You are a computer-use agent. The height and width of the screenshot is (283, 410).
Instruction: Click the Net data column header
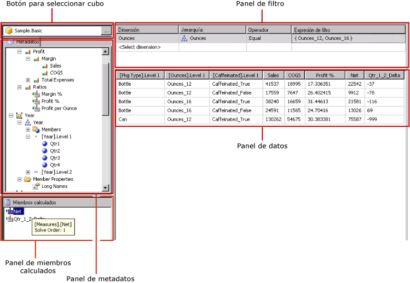click(x=355, y=75)
